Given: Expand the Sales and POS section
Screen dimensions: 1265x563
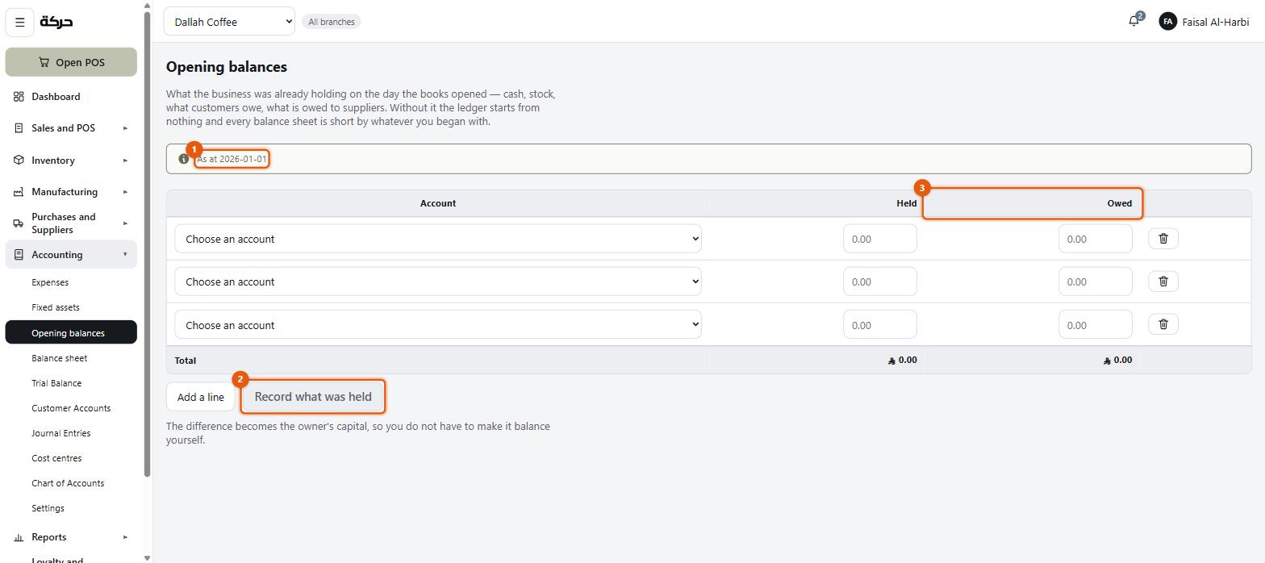Looking at the screenshot, I should coord(71,128).
